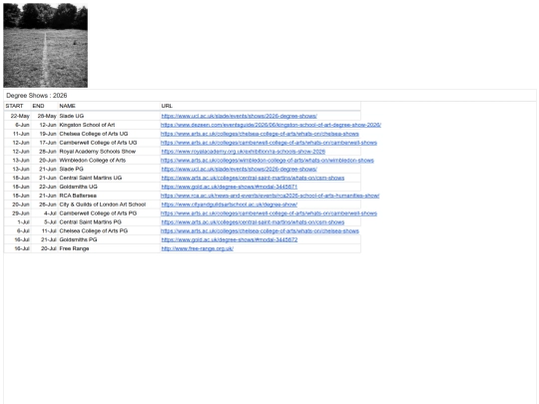Open the free-range.org.uk link
Viewport: 539px width, 404px height.
(198, 248)
